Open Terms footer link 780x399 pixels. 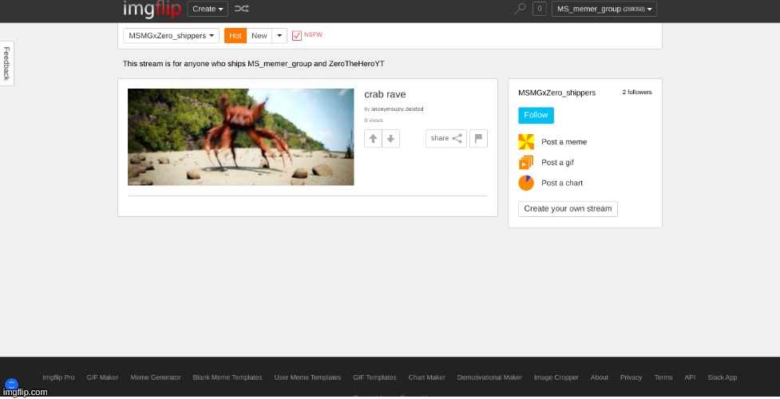[x=663, y=377]
